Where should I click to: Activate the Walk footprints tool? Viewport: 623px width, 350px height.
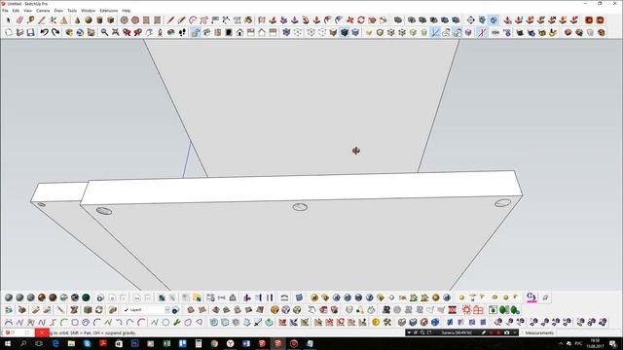(x=182, y=32)
